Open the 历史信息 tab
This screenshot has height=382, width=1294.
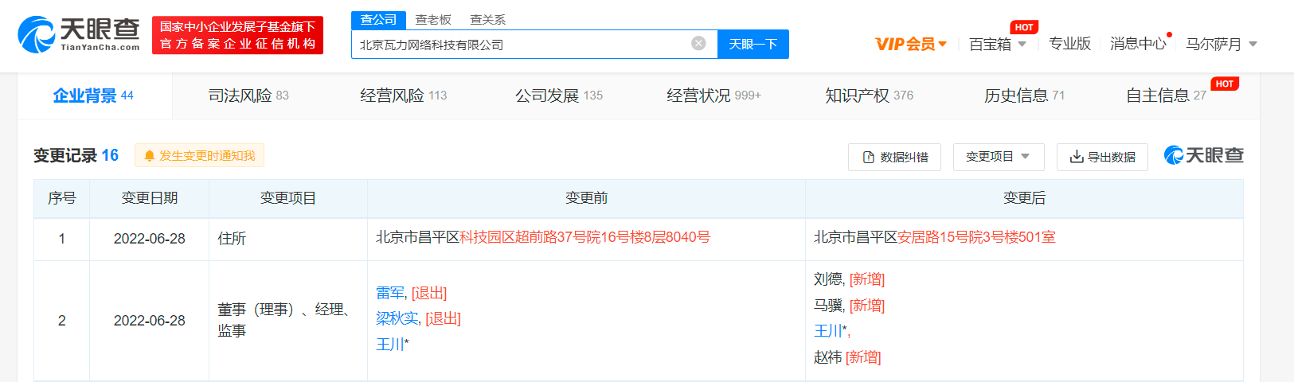tap(1024, 95)
